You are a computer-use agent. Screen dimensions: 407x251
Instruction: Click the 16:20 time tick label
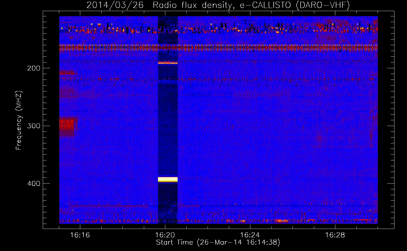pos(165,235)
